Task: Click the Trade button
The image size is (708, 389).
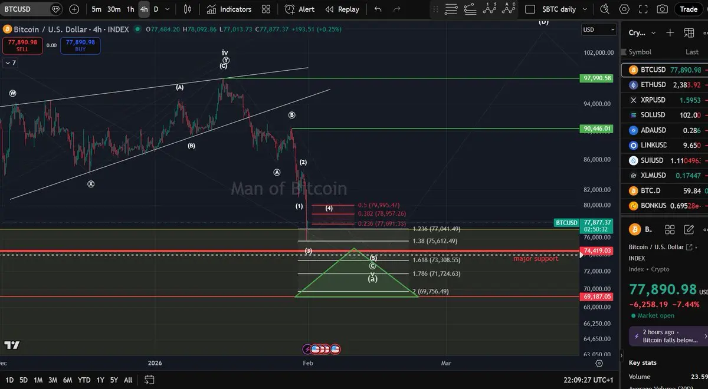Action: coord(689,9)
